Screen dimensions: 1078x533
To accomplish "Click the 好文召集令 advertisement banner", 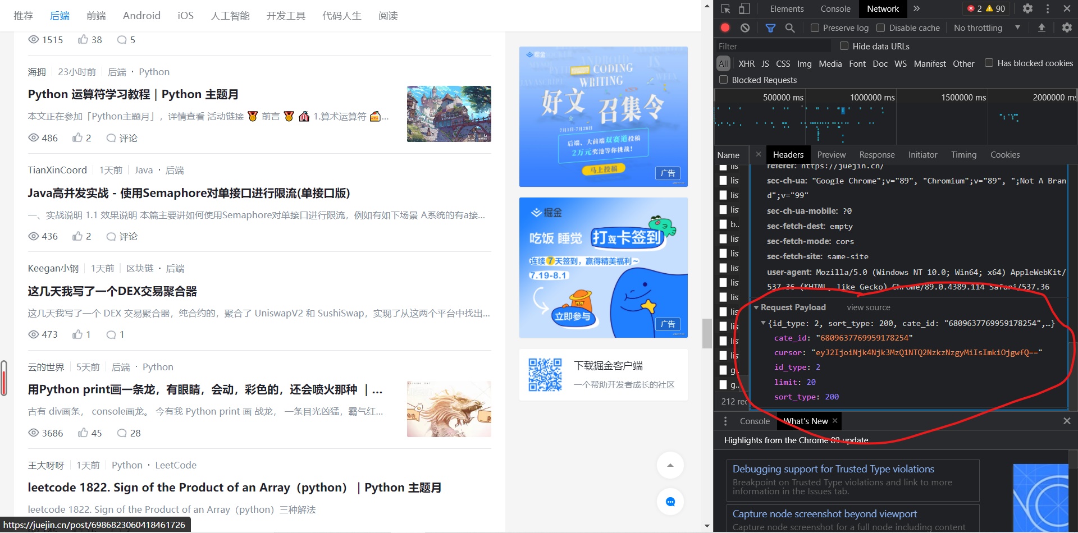I will [x=604, y=117].
